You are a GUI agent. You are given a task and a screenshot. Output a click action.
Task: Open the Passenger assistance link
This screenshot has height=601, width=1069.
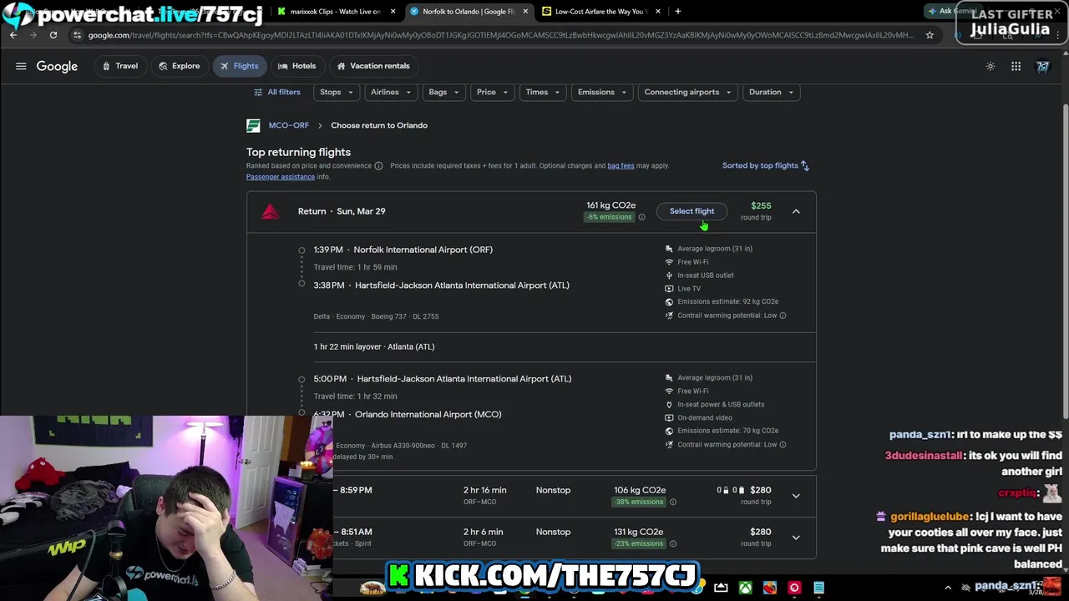[281, 177]
